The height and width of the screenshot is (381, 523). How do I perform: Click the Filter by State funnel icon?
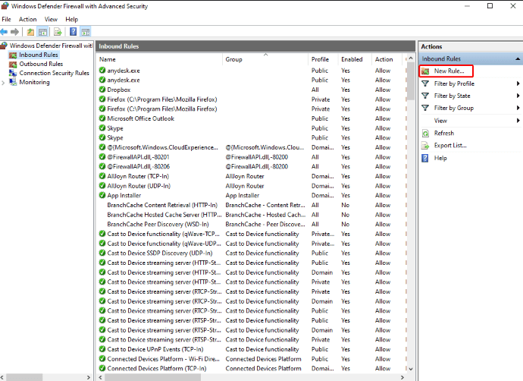pos(425,96)
